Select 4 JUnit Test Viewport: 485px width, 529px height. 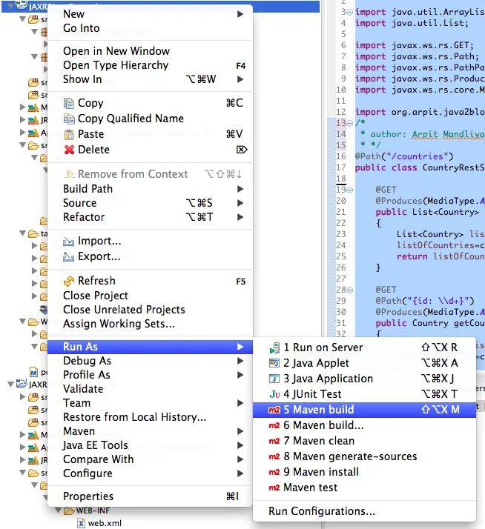click(x=364, y=394)
